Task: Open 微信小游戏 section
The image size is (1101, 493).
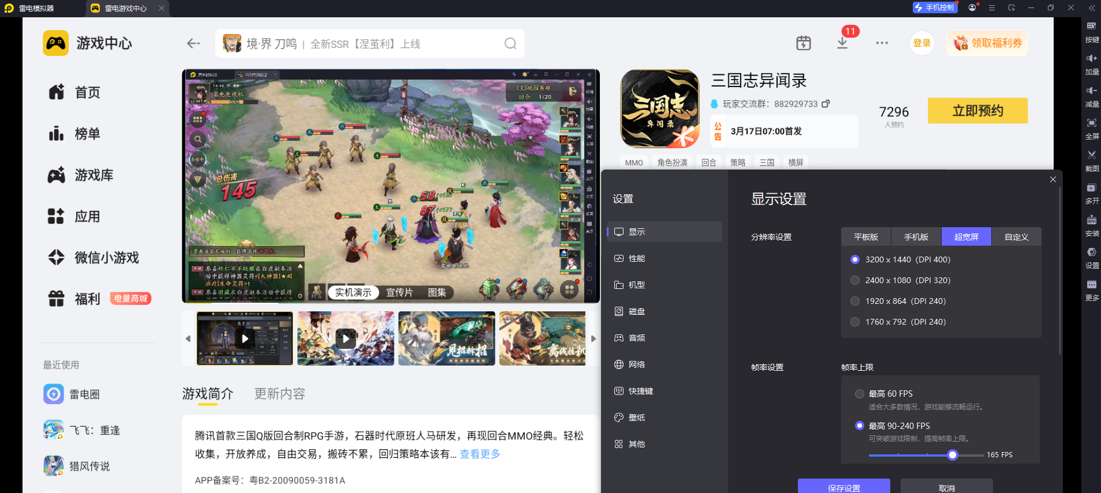Action: [94, 258]
